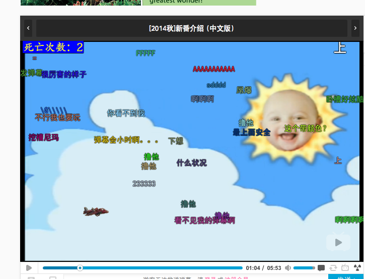The height and width of the screenshot is (279, 365).
Task: Play the video from control bar
Action: tap(29, 268)
